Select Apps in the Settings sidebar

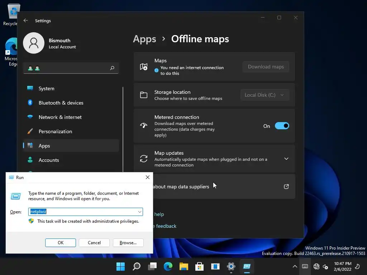click(71, 146)
